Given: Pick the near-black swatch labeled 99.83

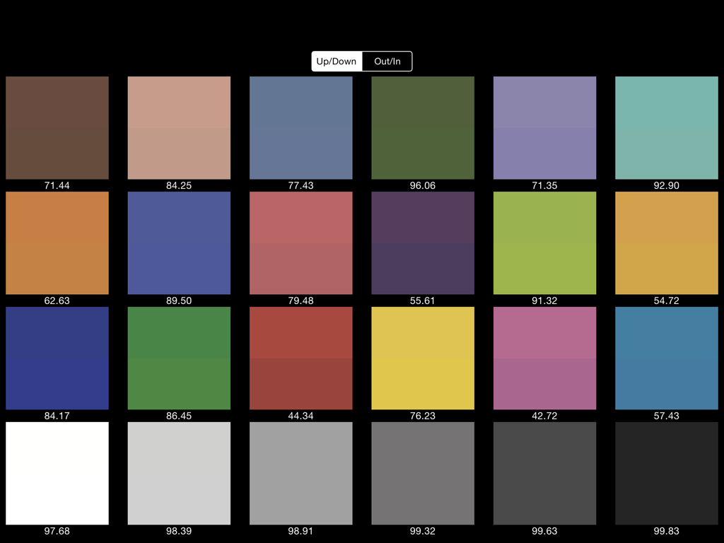Looking at the screenshot, I should tap(667, 474).
